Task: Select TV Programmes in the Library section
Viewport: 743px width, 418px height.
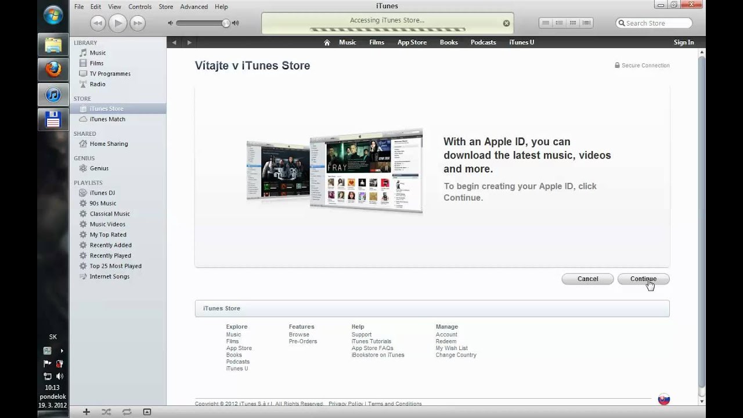Action: (x=110, y=74)
